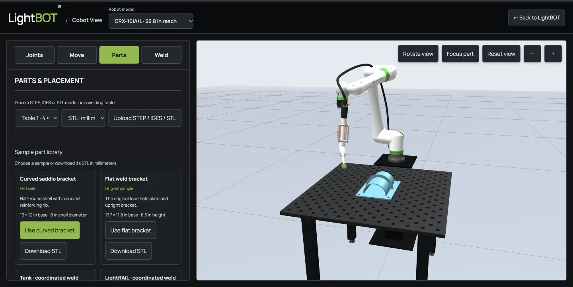
Task: Open the Weld tab
Action: click(161, 55)
